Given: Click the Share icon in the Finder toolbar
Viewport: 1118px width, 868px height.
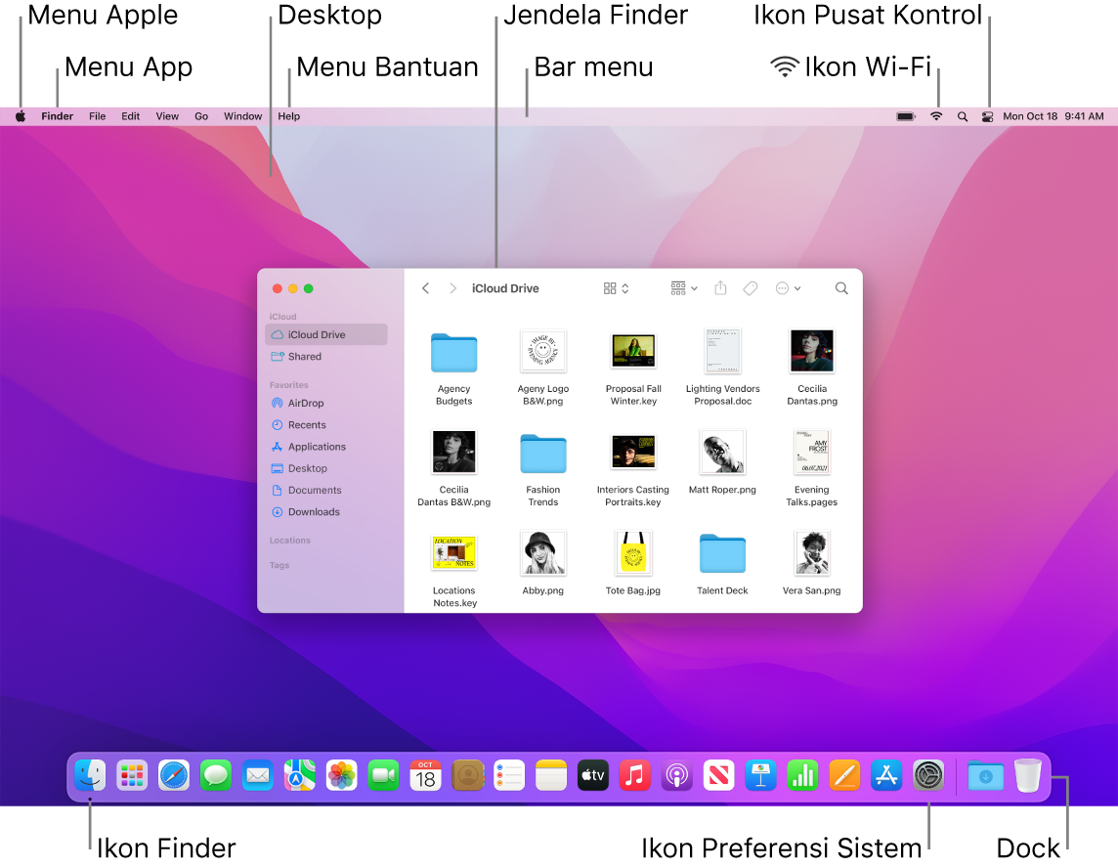Looking at the screenshot, I should tap(721, 288).
